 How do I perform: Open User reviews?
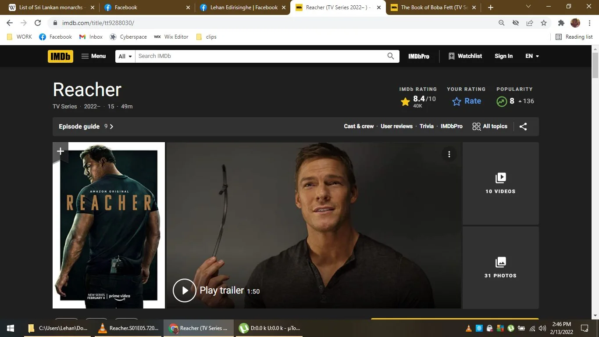click(396, 126)
